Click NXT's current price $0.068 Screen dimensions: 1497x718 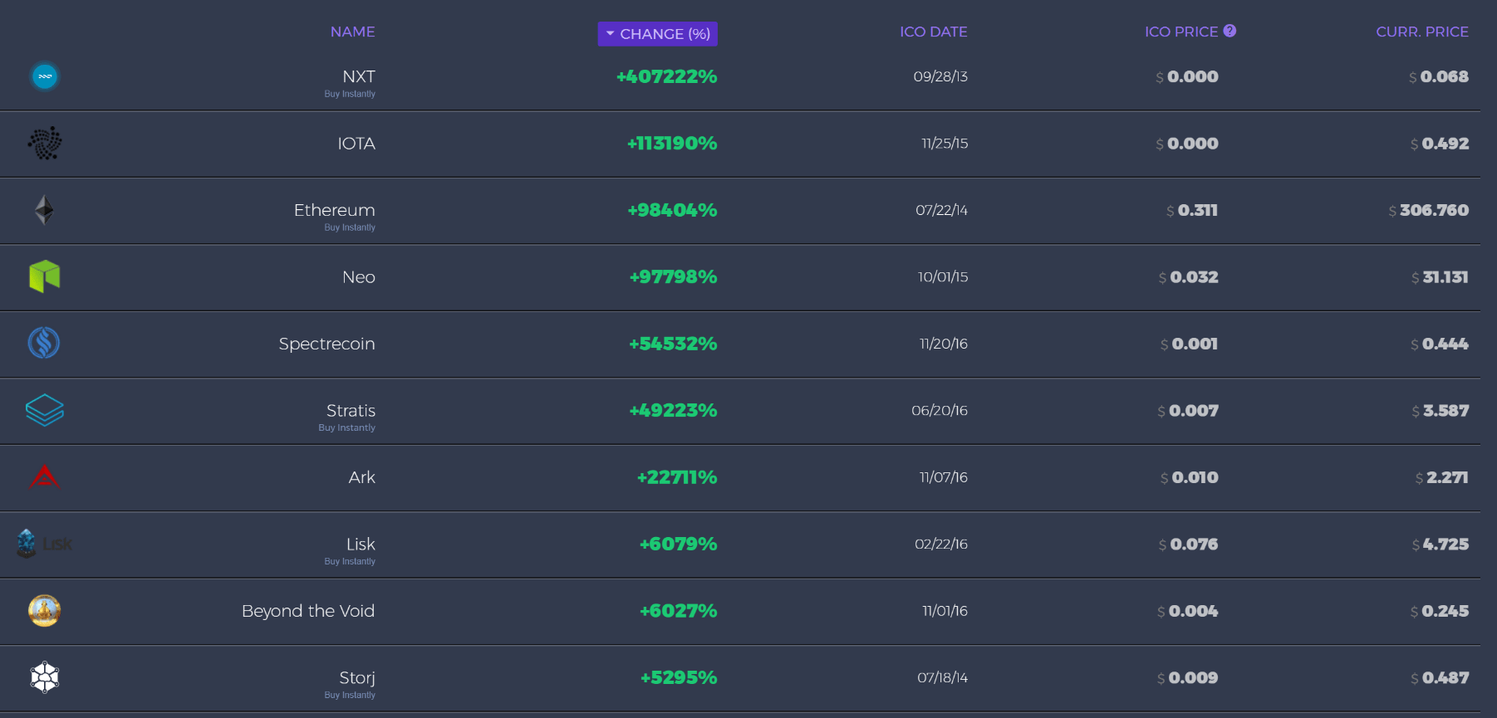point(1439,76)
